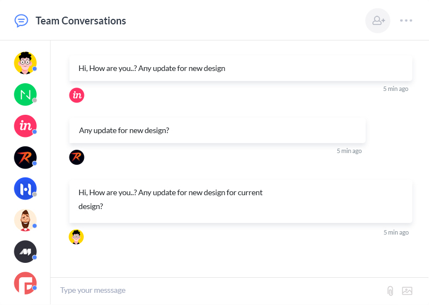429x305 pixels.
Task: Click the R sender avatar below second message
Action: pos(77,157)
